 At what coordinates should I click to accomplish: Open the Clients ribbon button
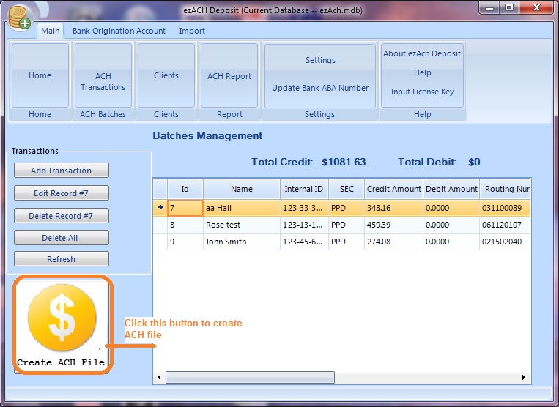(166, 76)
